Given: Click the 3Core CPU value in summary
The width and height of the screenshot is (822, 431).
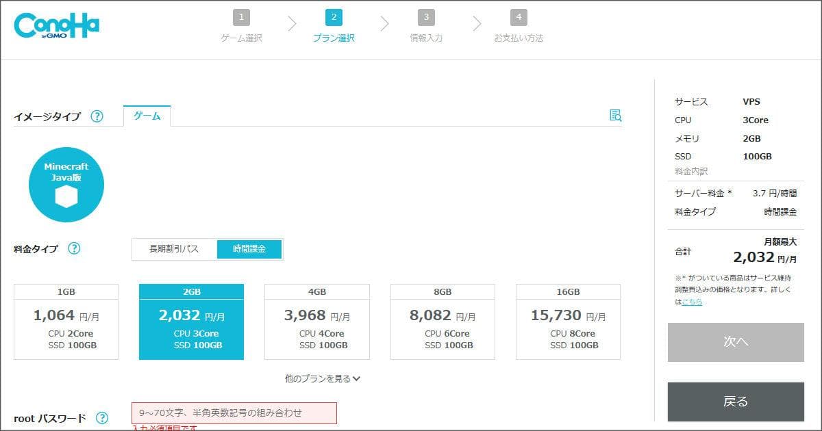Looking at the screenshot, I should pyautogui.click(x=756, y=120).
